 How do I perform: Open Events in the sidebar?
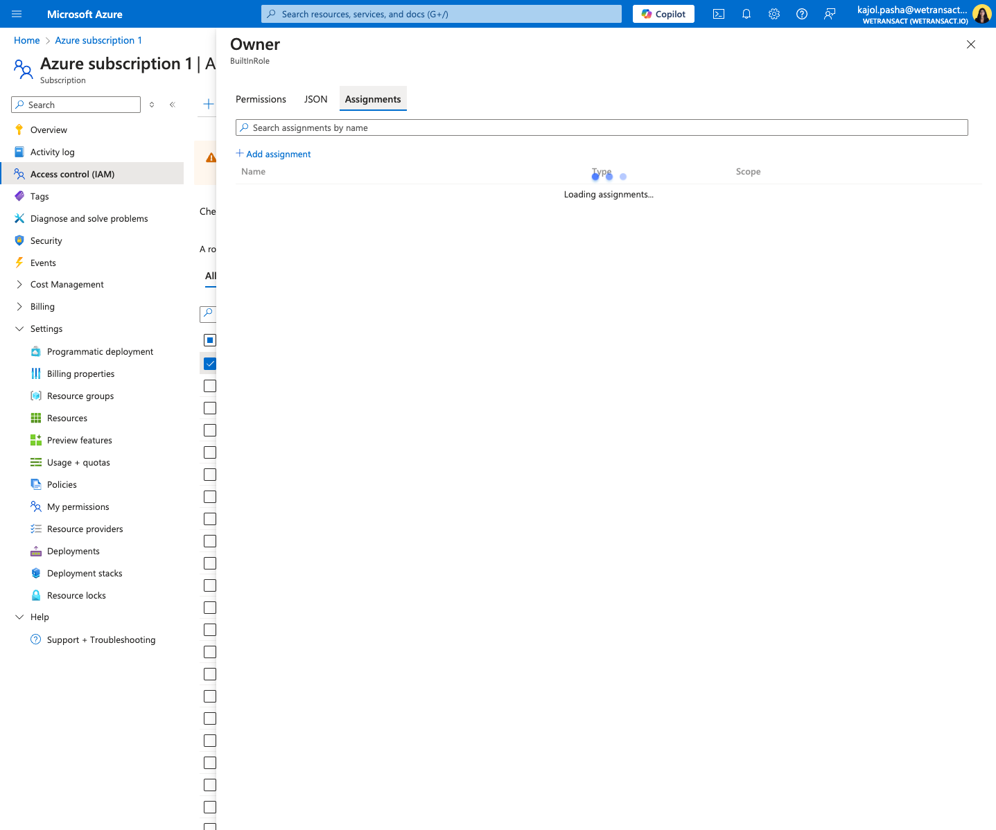[43, 263]
